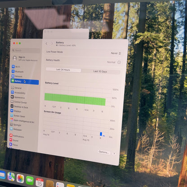The image size is (187, 187).
Task: Go back with the left chevron
Action: [x=46, y=44]
